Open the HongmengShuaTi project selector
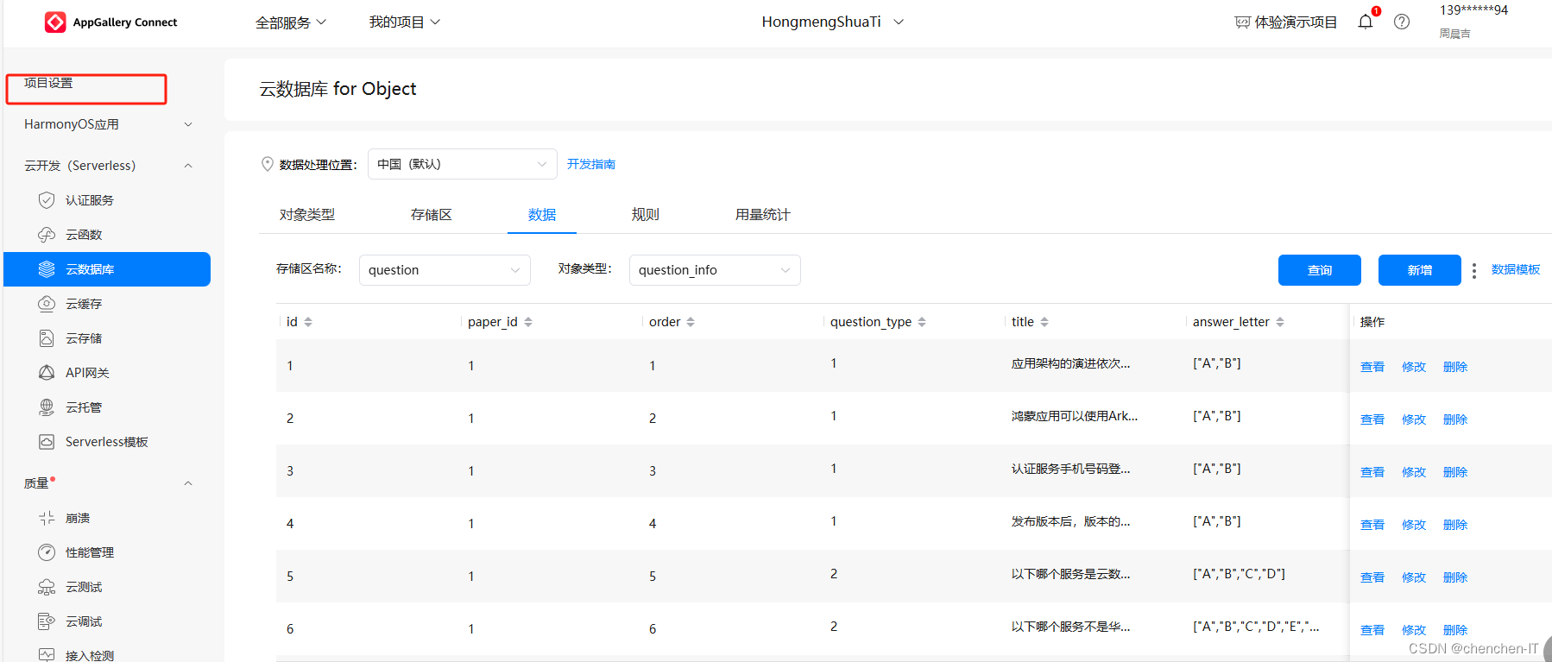Viewport: 1552px width, 662px height. click(x=833, y=22)
